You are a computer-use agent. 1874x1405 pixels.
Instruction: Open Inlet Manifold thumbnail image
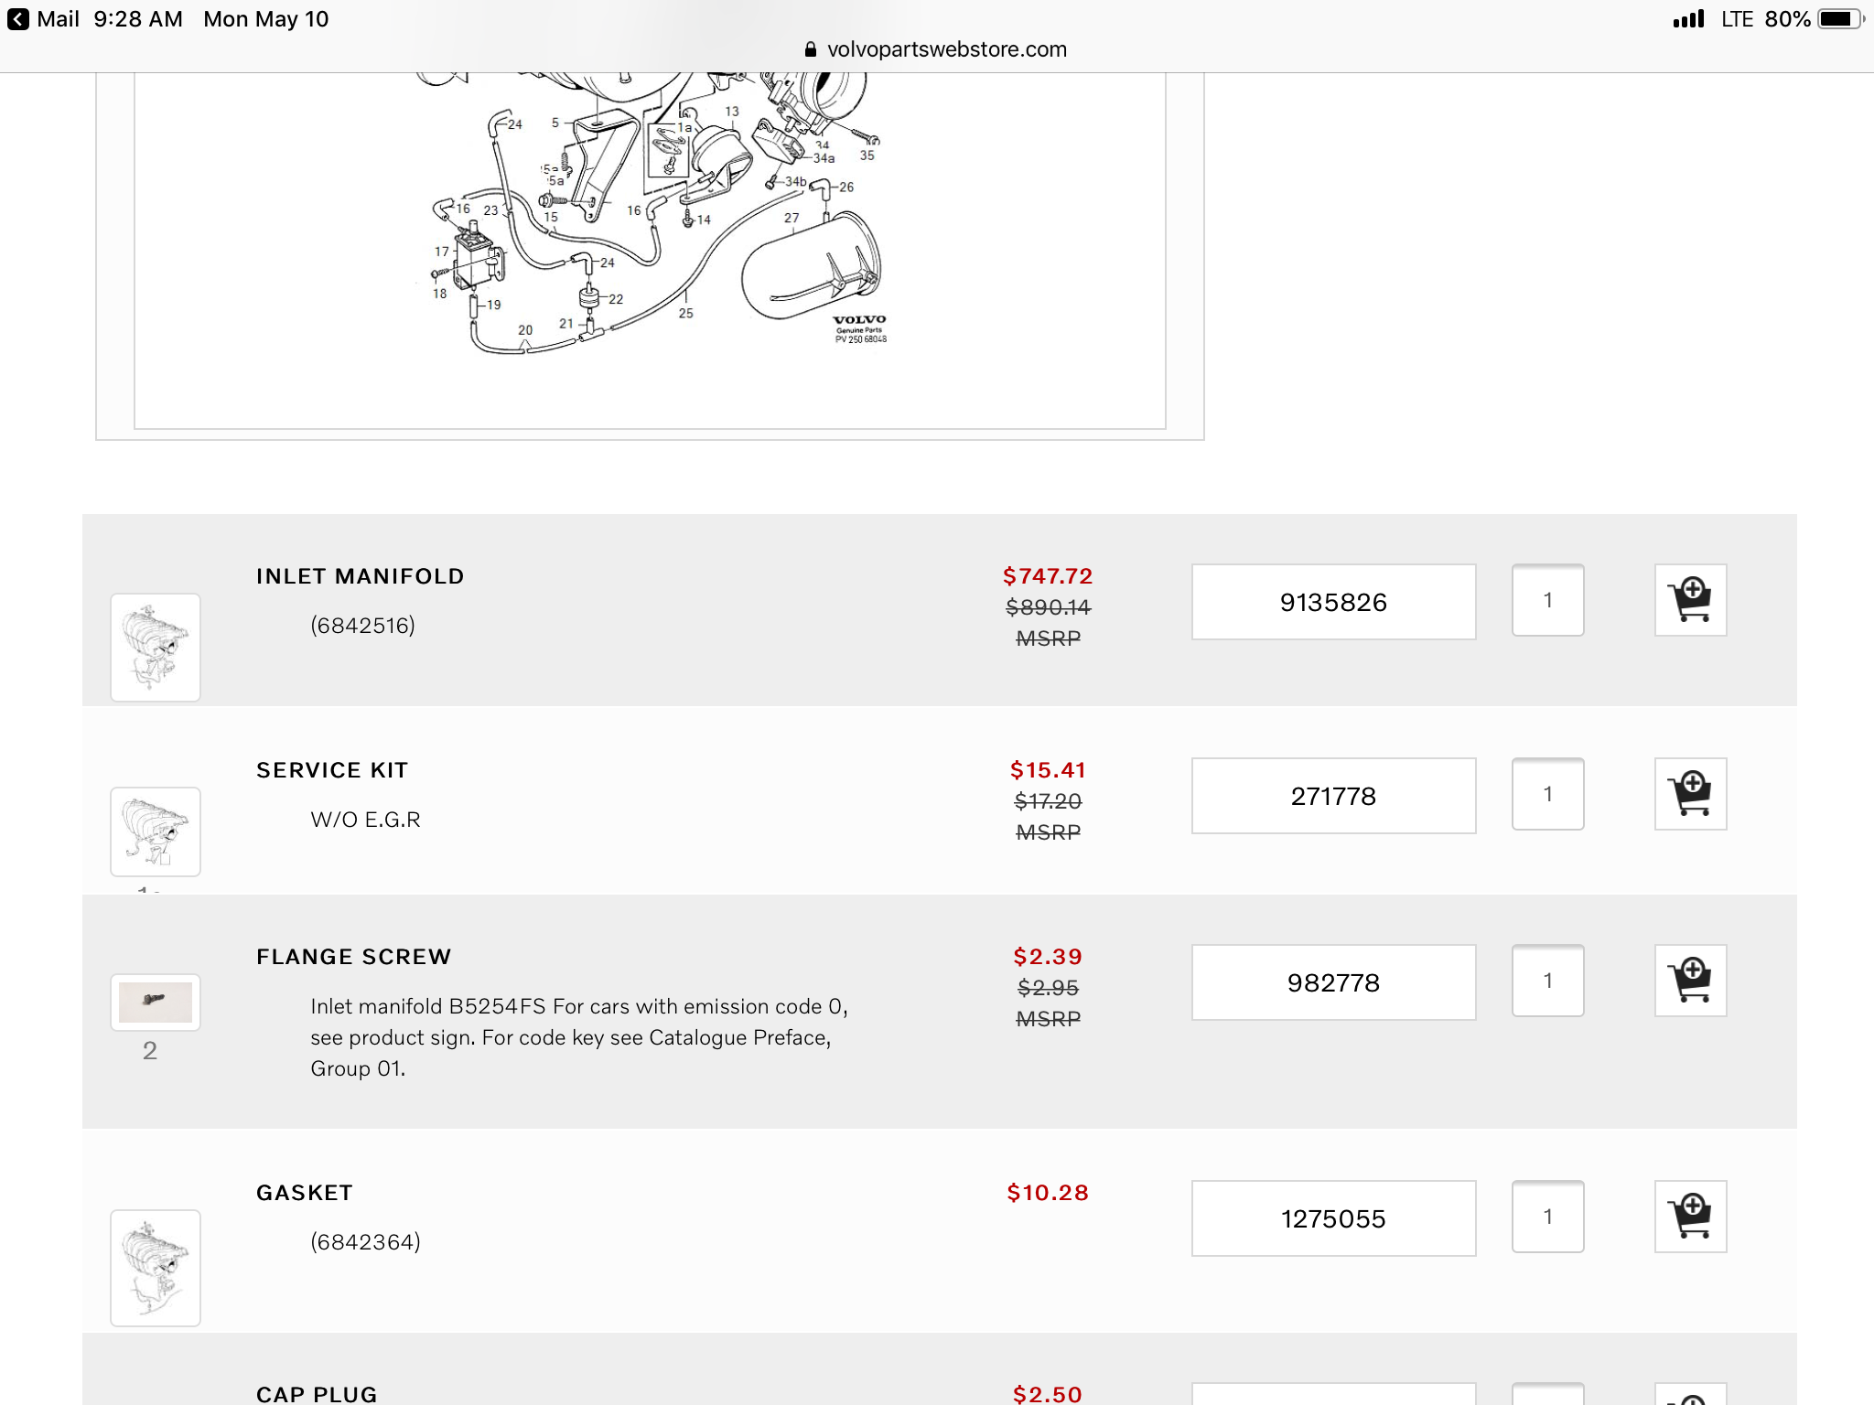[156, 647]
